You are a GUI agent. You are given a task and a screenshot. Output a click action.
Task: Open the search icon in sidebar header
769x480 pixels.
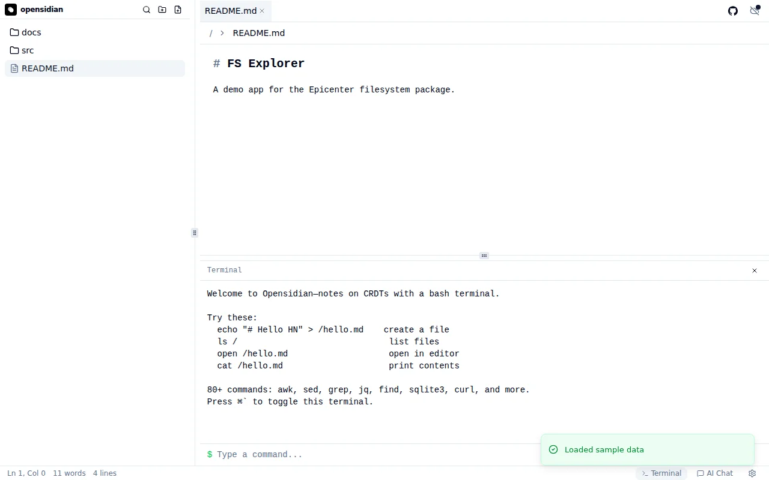click(x=147, y=10)
